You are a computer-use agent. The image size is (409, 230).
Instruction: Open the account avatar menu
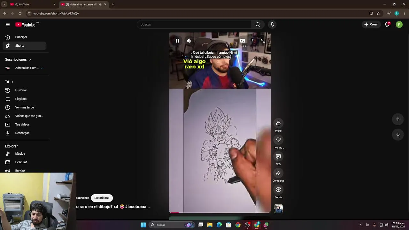click(x=399, y=24)
